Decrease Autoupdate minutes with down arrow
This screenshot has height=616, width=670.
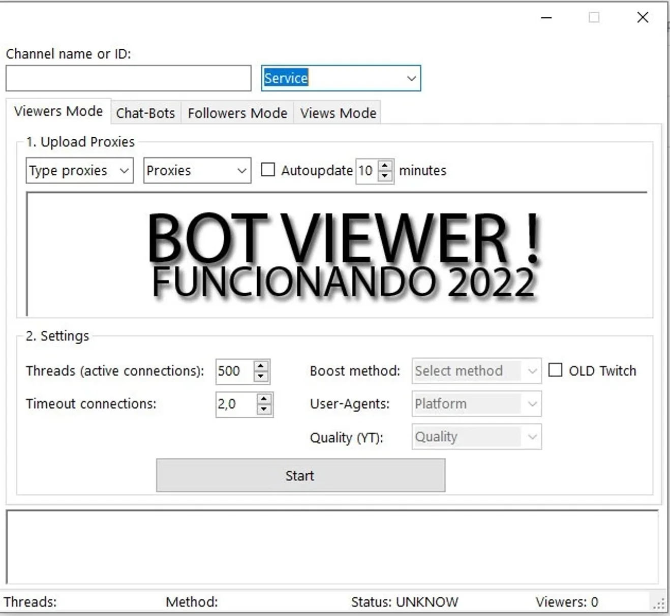385,176
